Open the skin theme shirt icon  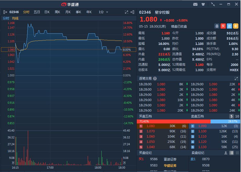(203, 4)
